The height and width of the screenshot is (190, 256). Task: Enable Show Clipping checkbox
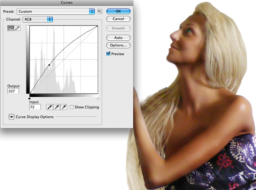coord(72,107)
